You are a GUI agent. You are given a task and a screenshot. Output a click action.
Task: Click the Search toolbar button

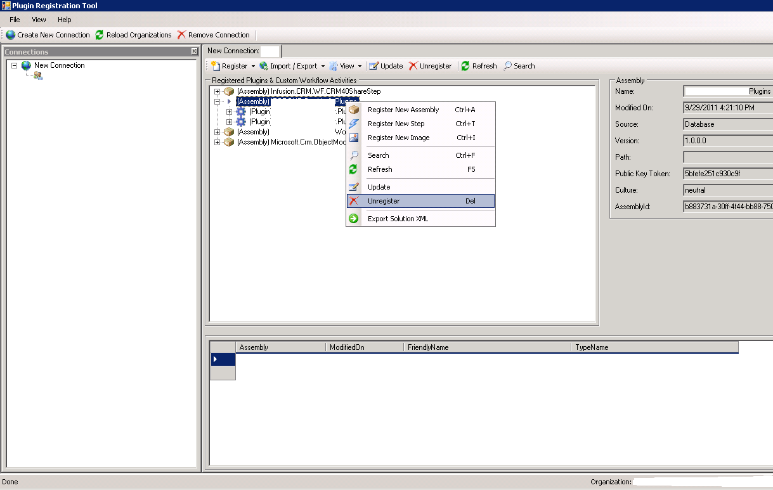click(x=519, y=66)
